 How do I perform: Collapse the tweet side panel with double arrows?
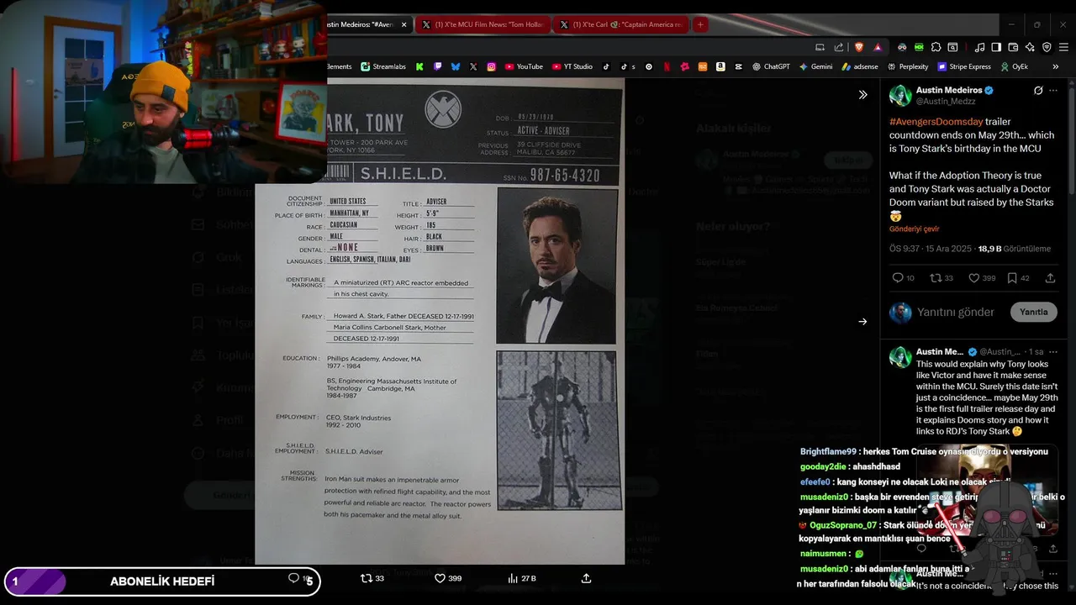pos(862,95)
